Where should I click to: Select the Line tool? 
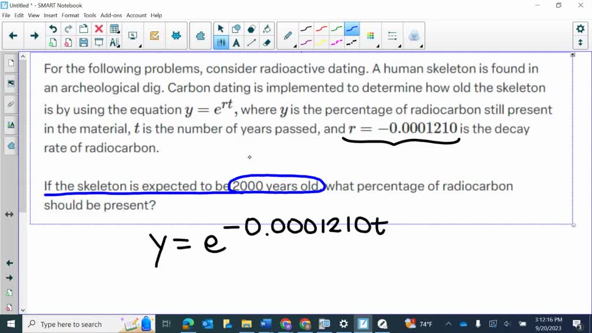251,42
